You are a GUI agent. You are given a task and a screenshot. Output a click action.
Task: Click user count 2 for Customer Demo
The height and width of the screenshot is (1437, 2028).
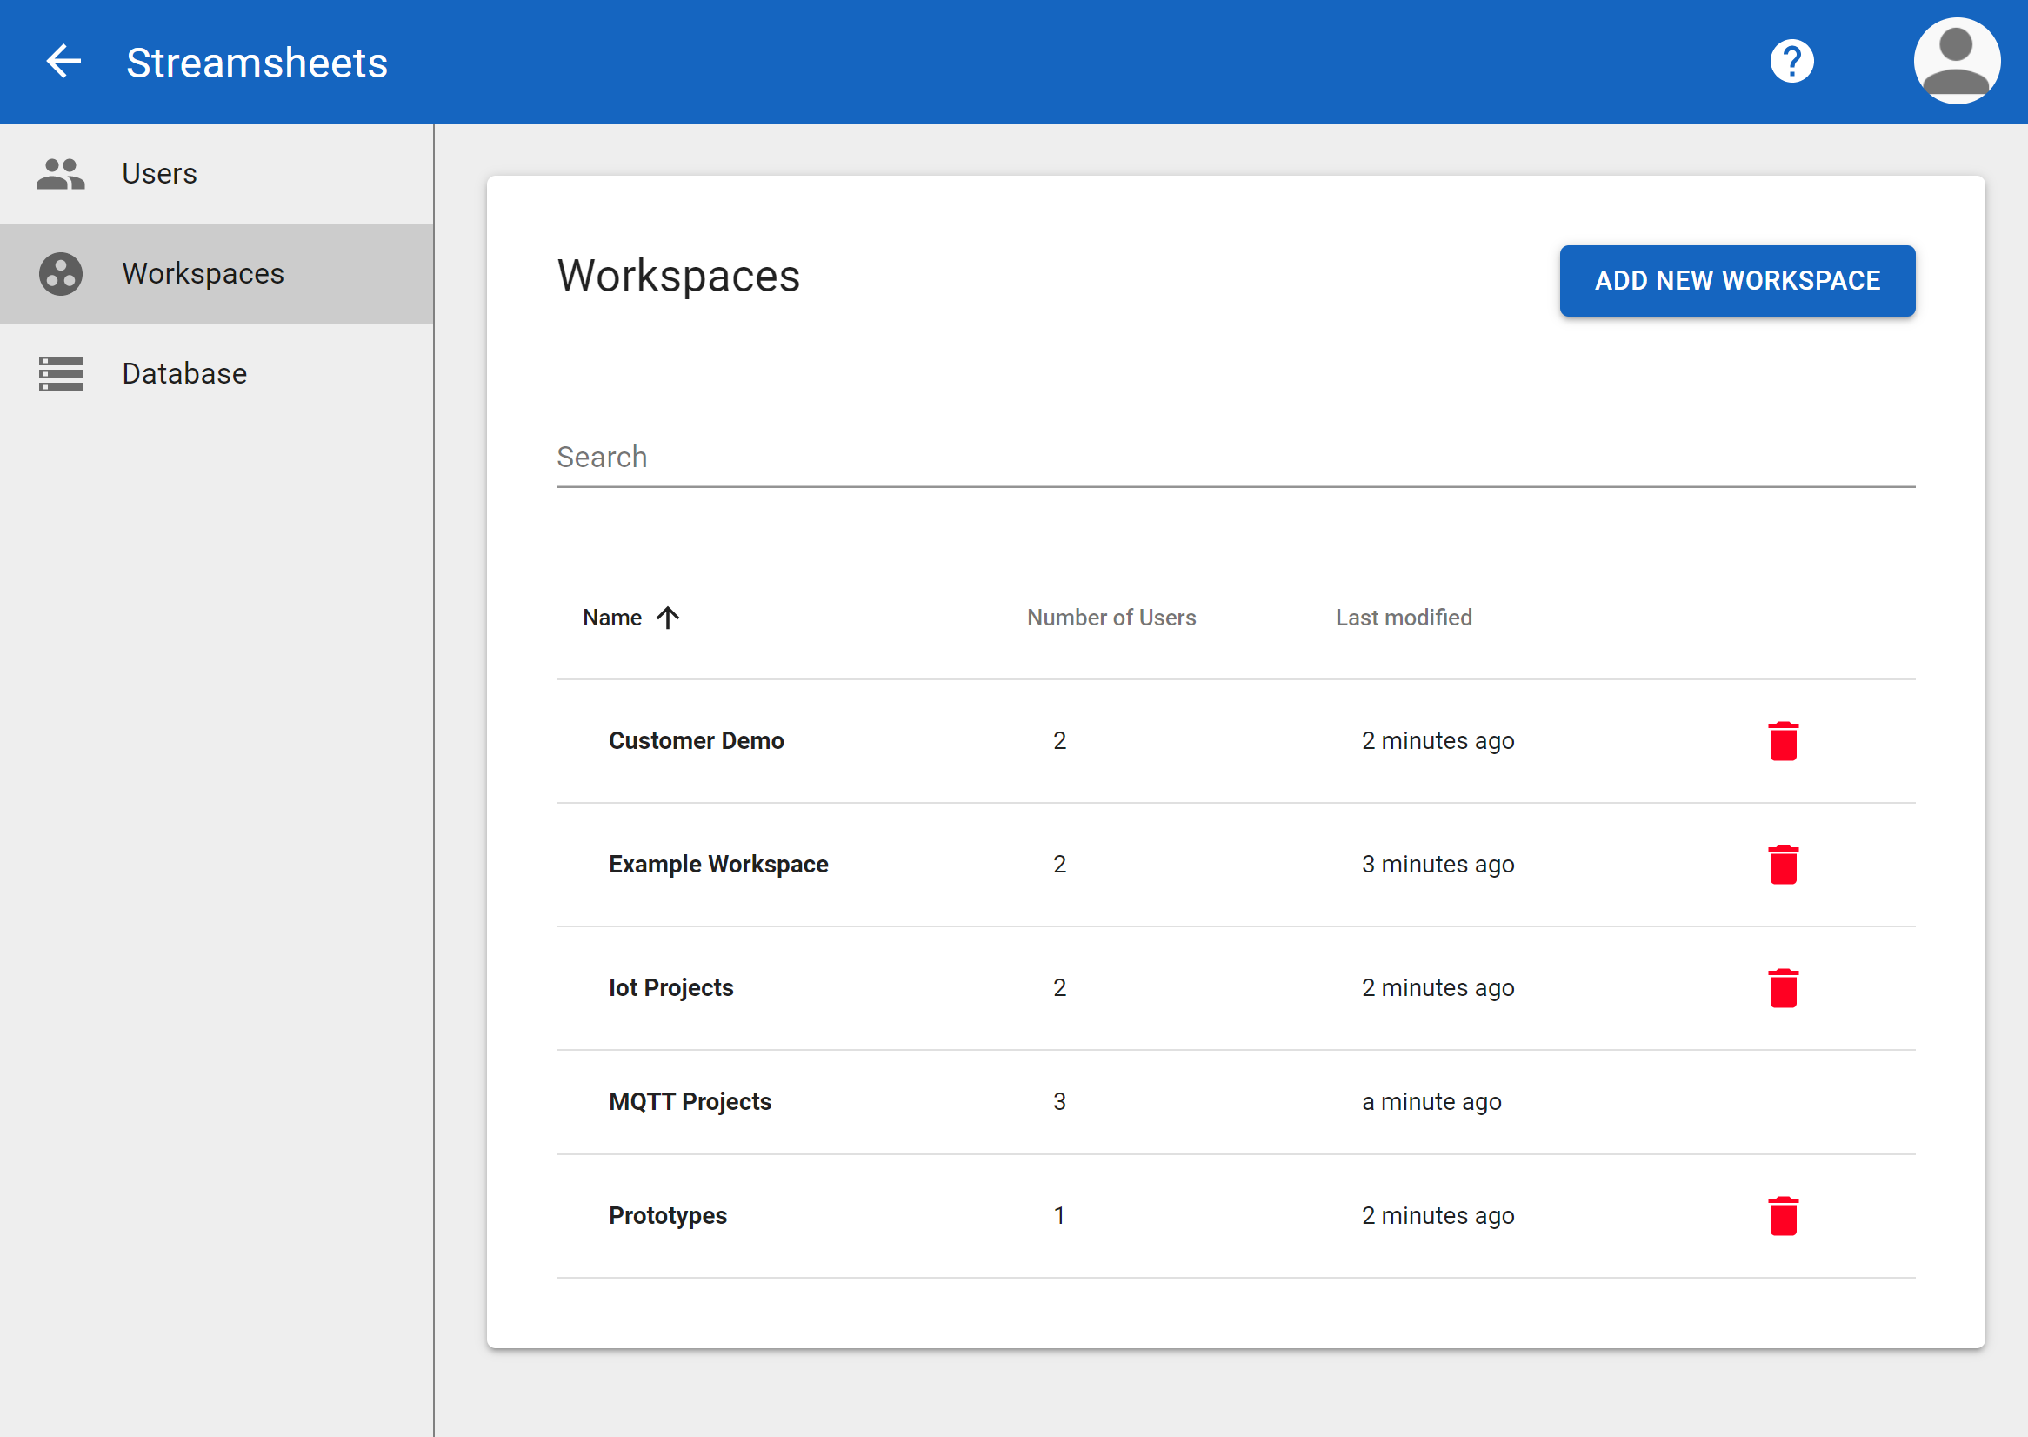click(1059, 740)
